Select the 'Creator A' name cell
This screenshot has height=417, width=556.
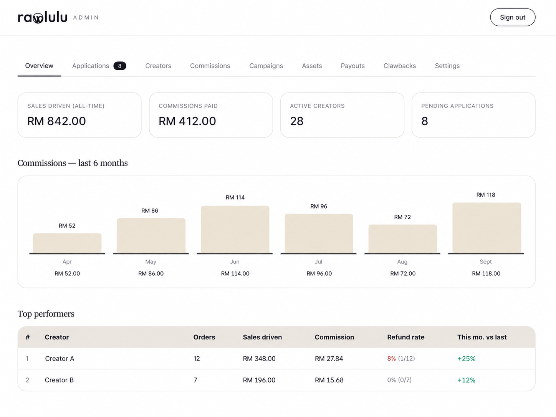[x=60, y=359]
